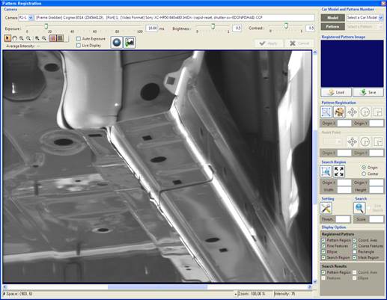Toggle Fine Features checkbox
The height and width of the screenshot is (300, 387).
pos(323,246)
